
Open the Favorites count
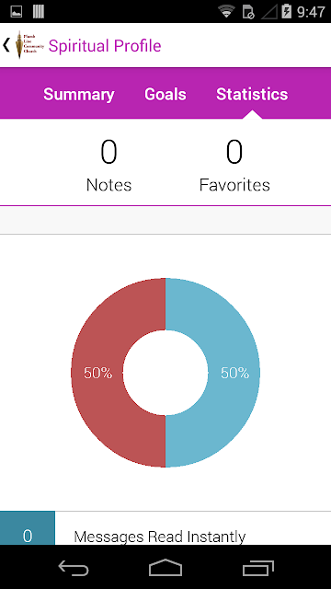(234, 166)
